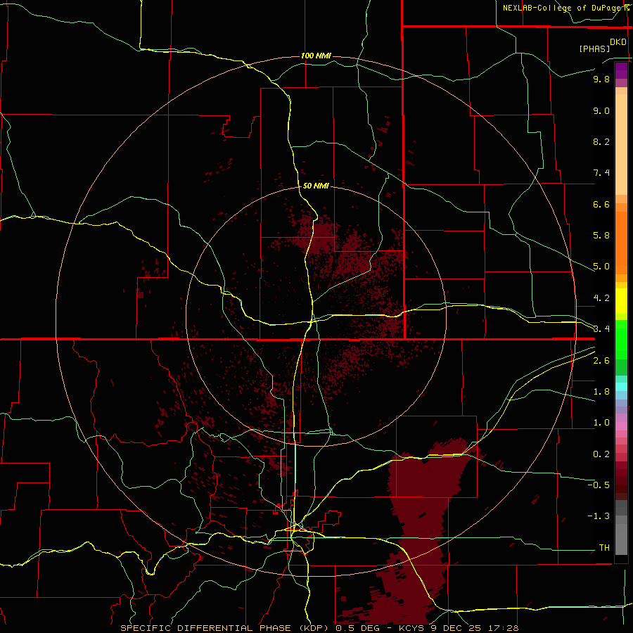Click the 100 NMI range ring label

tap(316, 56)
